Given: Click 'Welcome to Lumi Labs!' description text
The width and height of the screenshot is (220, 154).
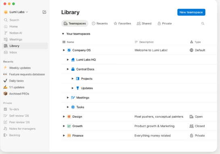Looking at the screenshot, I should [x=151, y=50].
